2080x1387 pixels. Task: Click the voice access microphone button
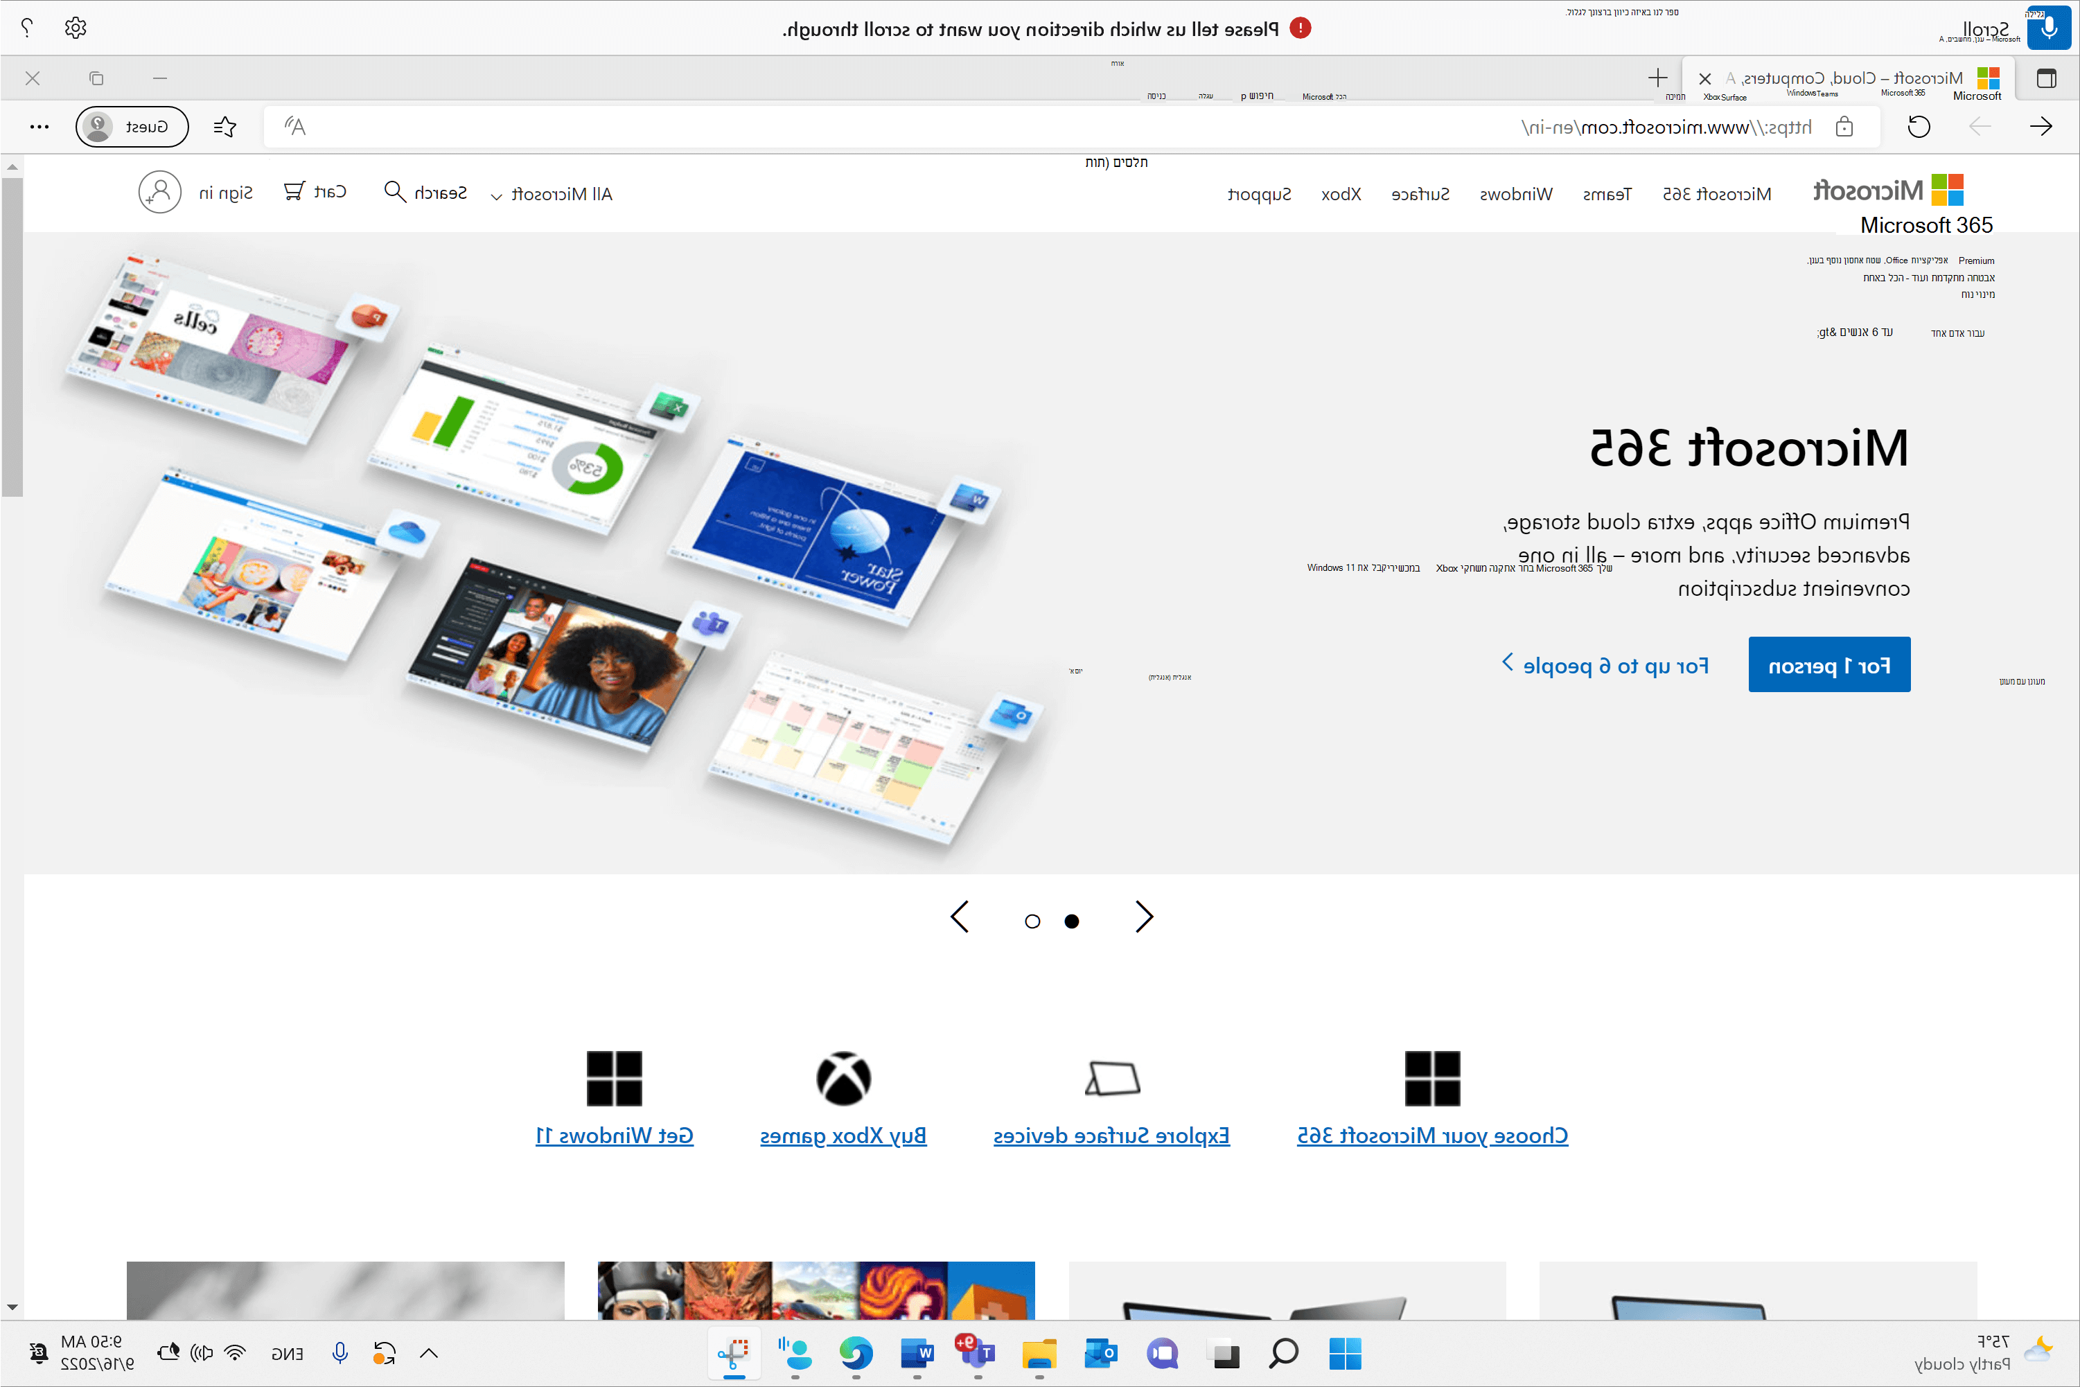pos(2048,28)
